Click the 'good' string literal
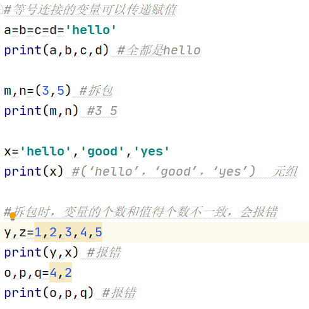 pos(102,152)
